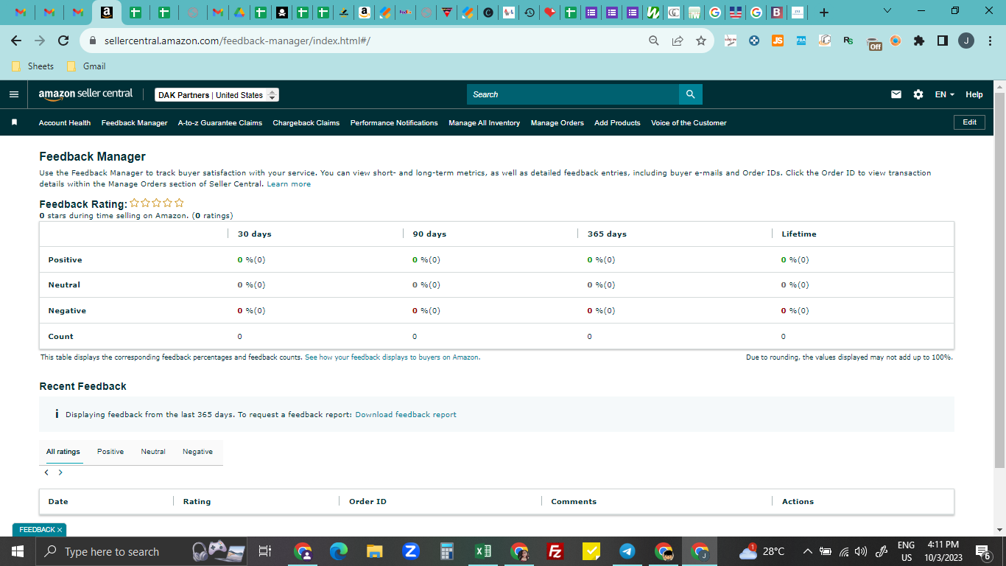The width and height of the screenshot is (1006, 566).
Task: Open FileZilla from the taskbar
Action: [555, 551]
